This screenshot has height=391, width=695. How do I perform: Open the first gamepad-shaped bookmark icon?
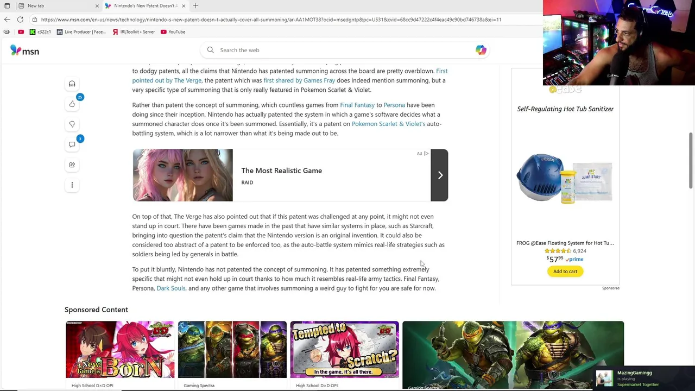tap(7, 32)
